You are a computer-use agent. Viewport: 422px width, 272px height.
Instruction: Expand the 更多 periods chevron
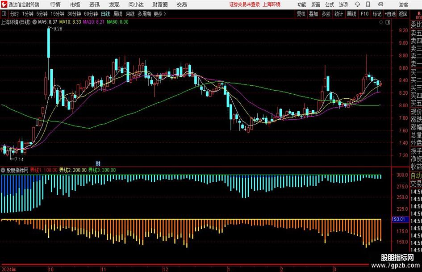pyautogui.click(x=165, y=14)
